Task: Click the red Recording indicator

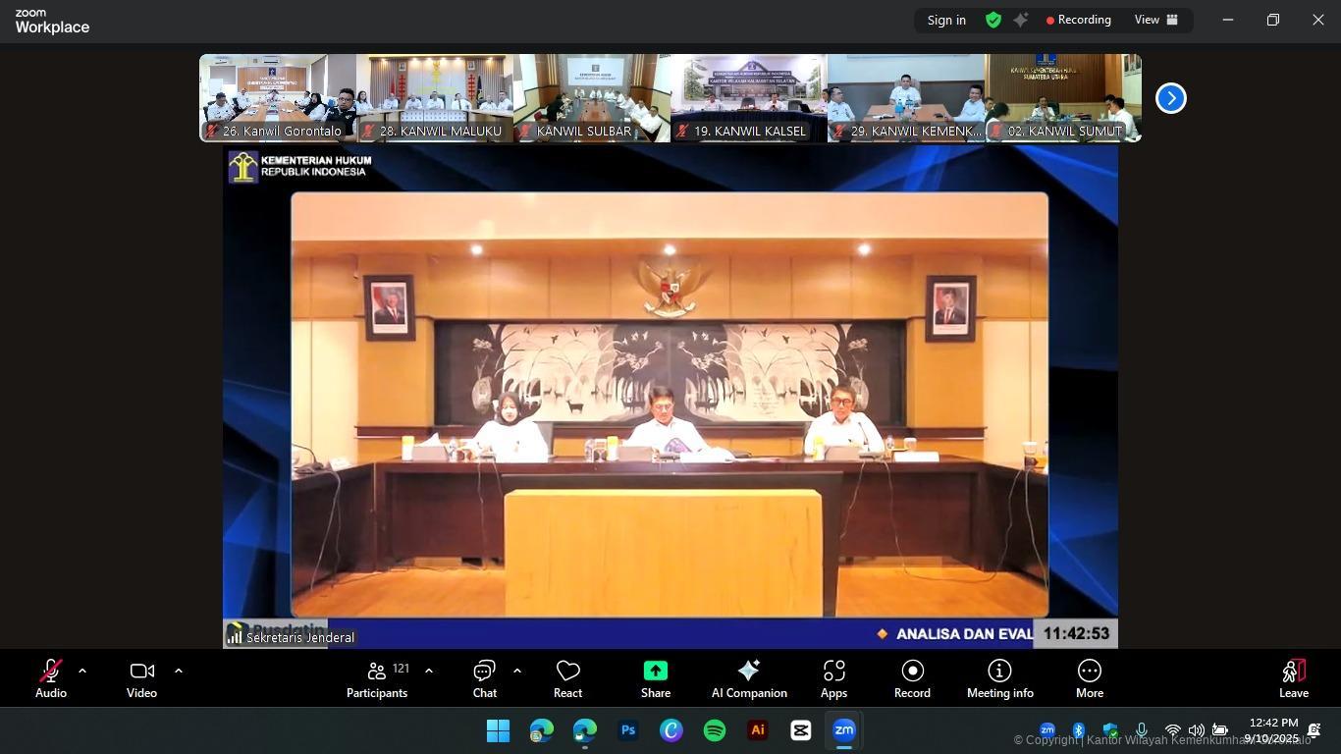Action: 1079,20
